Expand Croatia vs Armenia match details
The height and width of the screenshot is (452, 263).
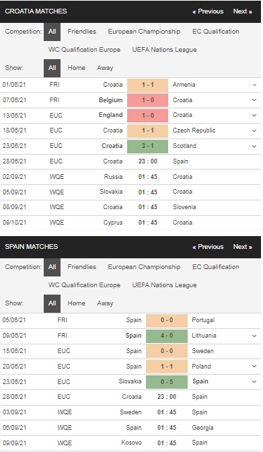[254, 85]
